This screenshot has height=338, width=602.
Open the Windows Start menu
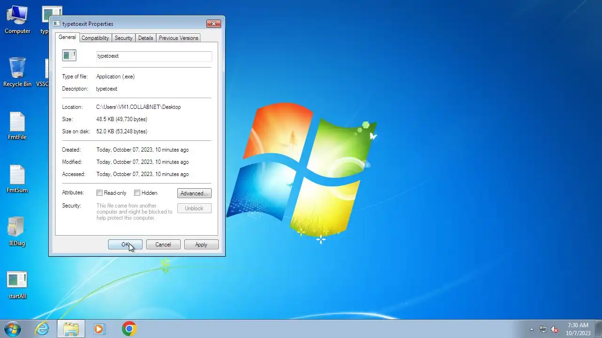point(13,329)
